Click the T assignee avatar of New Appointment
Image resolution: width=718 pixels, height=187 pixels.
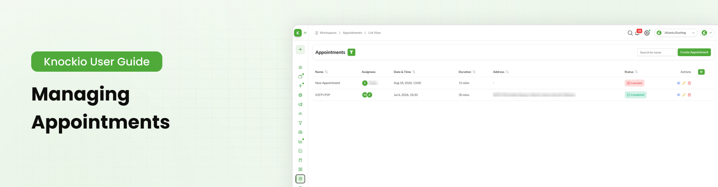tap(365, 83)
